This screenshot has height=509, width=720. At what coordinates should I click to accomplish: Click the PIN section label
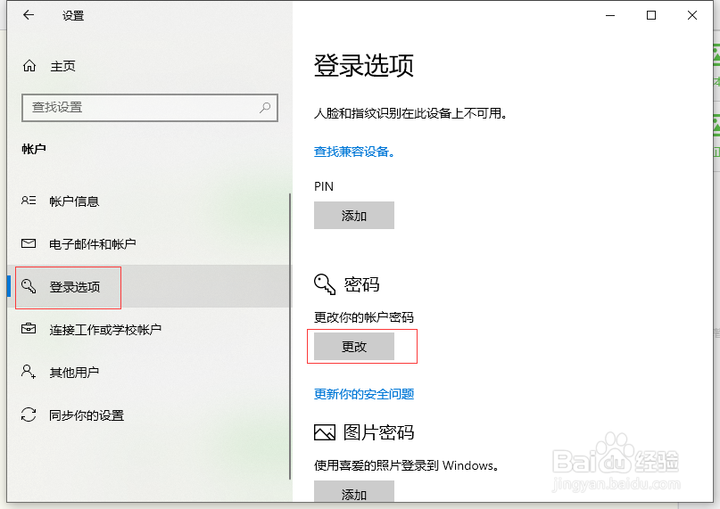324,186
